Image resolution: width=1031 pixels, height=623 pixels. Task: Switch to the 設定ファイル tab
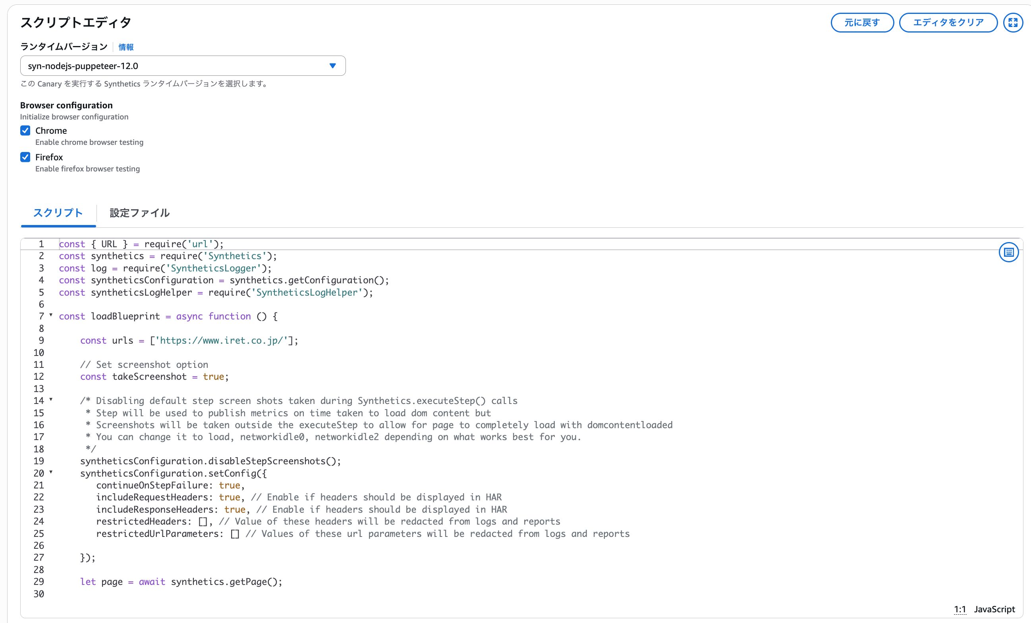139,213
